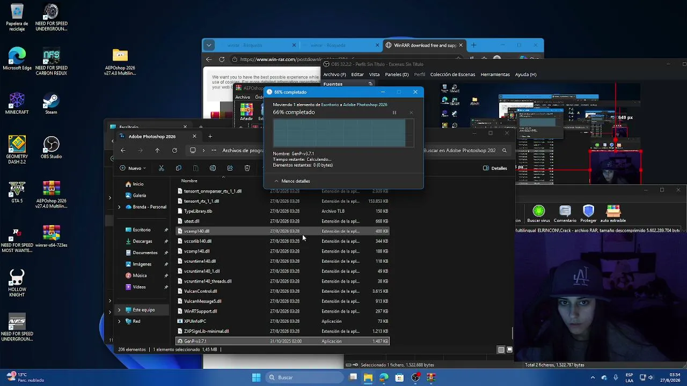Click the Rename icon in Explorer toolbar
The image size is (687, 386).
[x=213, y=168]
